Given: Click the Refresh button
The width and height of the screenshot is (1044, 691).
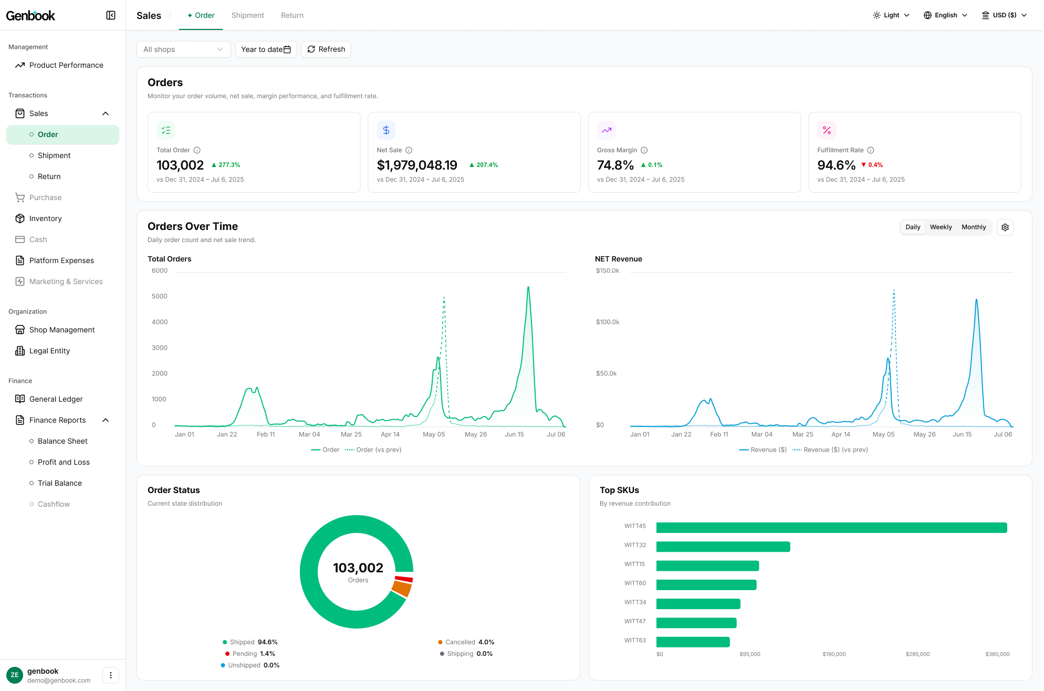Looking at the screenshot, I should click(326, 49).
